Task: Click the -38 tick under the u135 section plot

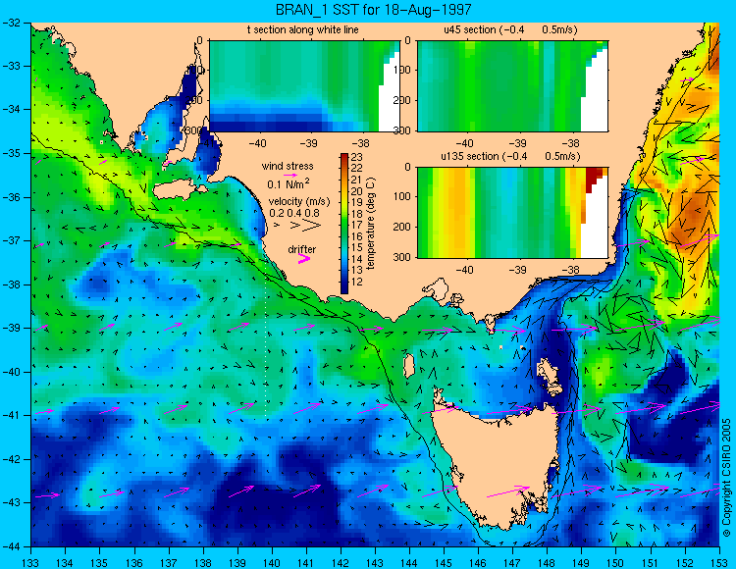Action: (x=570, y=270)
